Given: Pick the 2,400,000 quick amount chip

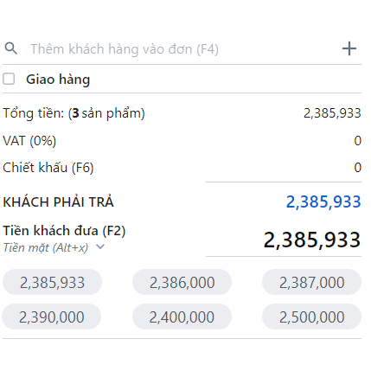Looking at the screenshot, I should pos(182,317).
